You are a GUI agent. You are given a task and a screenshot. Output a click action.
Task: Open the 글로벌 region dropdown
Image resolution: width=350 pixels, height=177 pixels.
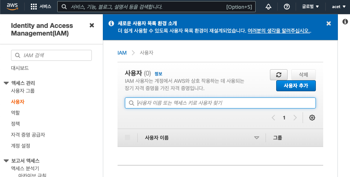click(x=310, y=7)
